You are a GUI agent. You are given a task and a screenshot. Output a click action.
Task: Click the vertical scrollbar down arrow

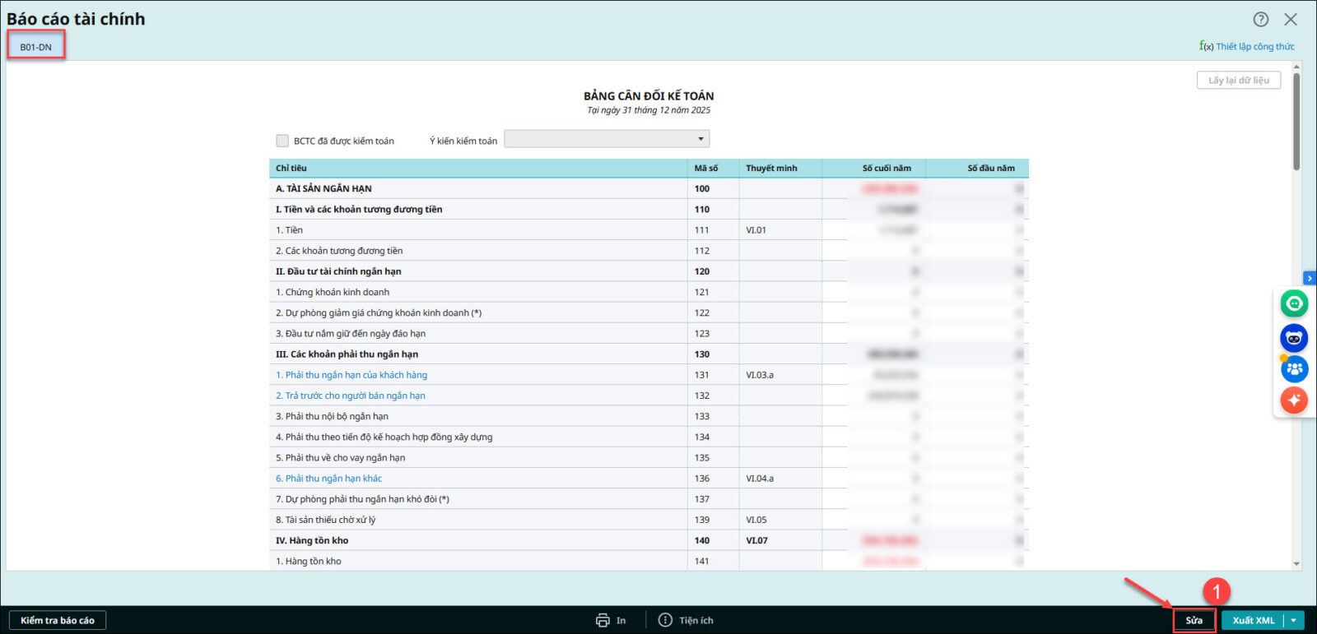pos(1296,564)
